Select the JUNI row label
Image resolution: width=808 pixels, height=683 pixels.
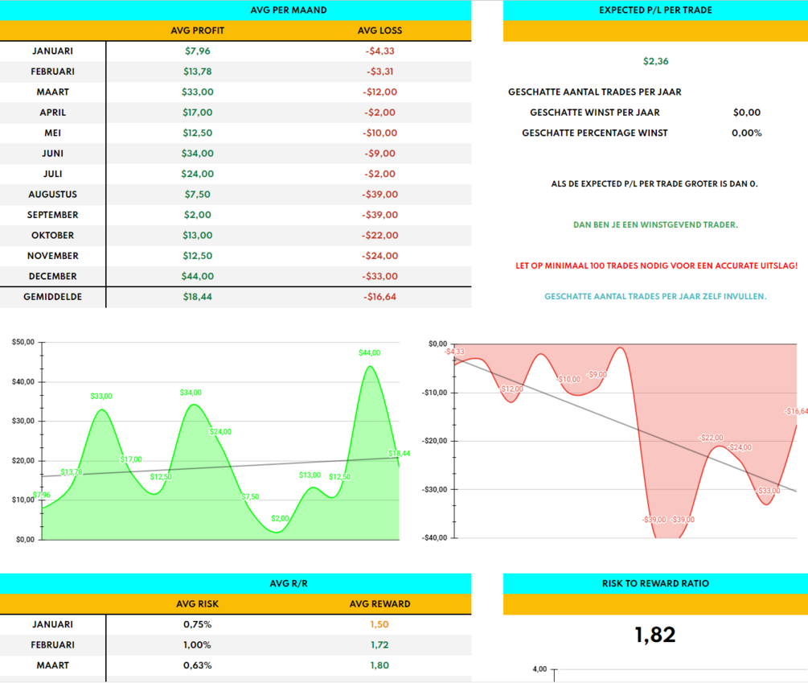tap(52, 154)
